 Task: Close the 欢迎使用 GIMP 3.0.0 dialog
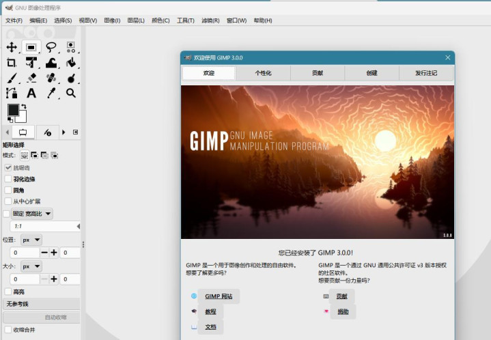448,57
